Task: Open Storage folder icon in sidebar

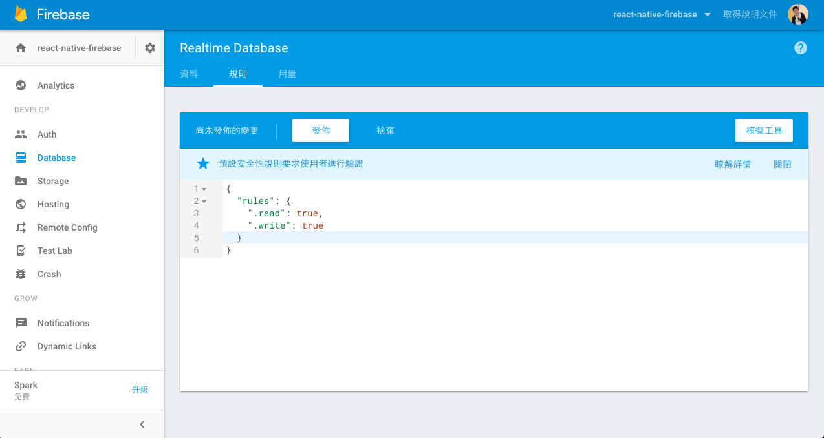Action: 21,181
